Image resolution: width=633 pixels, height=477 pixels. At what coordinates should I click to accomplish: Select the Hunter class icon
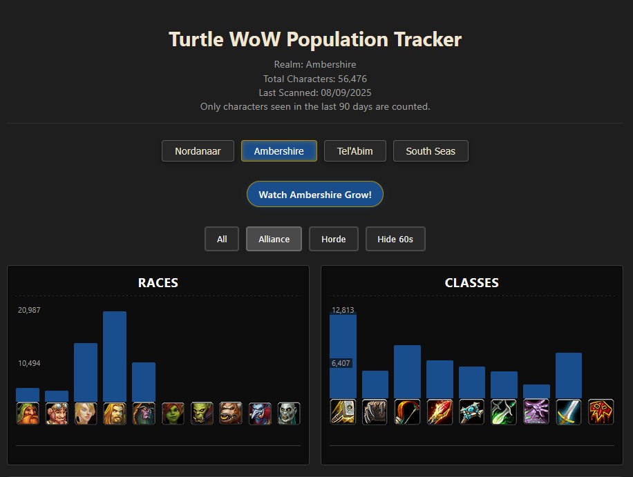(407, 411)
